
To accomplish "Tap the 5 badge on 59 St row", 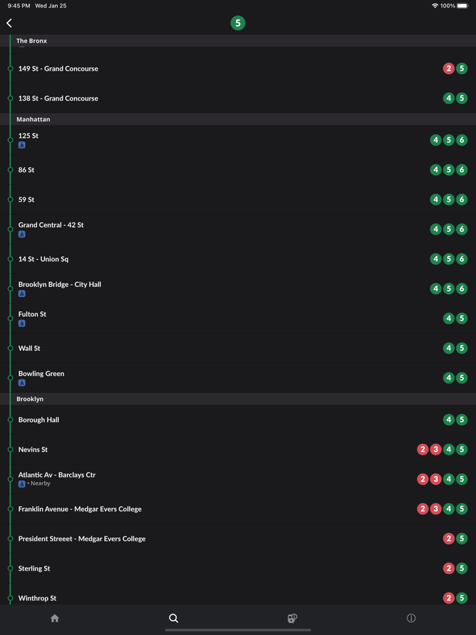I will pos(448,199).
